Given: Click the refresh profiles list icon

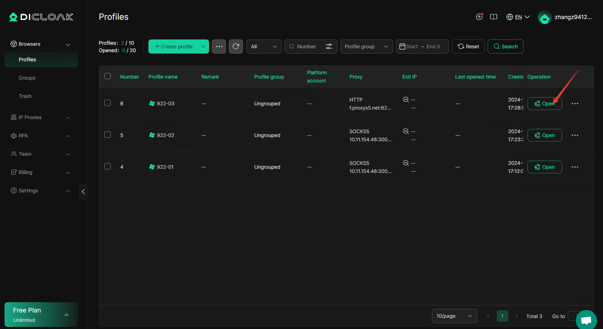Looking at the screenshot, I should click(x=236, y=46).
